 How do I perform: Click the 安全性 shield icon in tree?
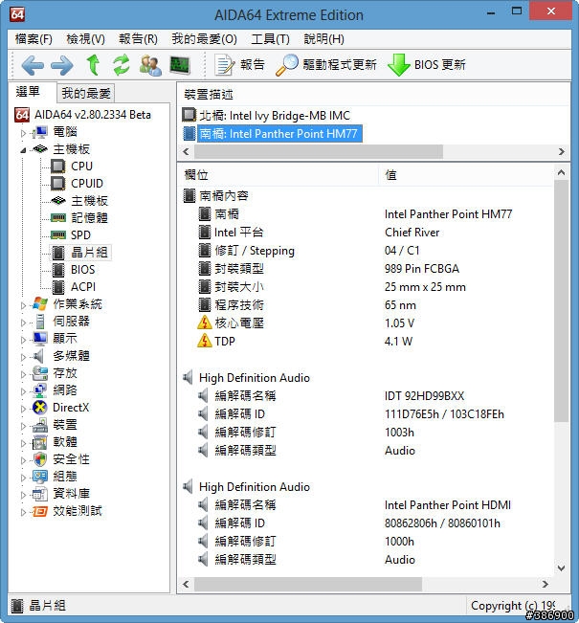pos(40,459)
